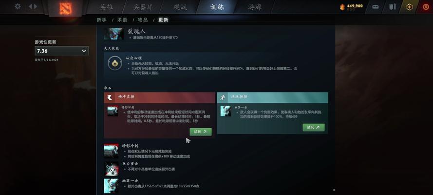Select the 观战 tab
This screenshot has width=433, height=195.
pos(180,7)
